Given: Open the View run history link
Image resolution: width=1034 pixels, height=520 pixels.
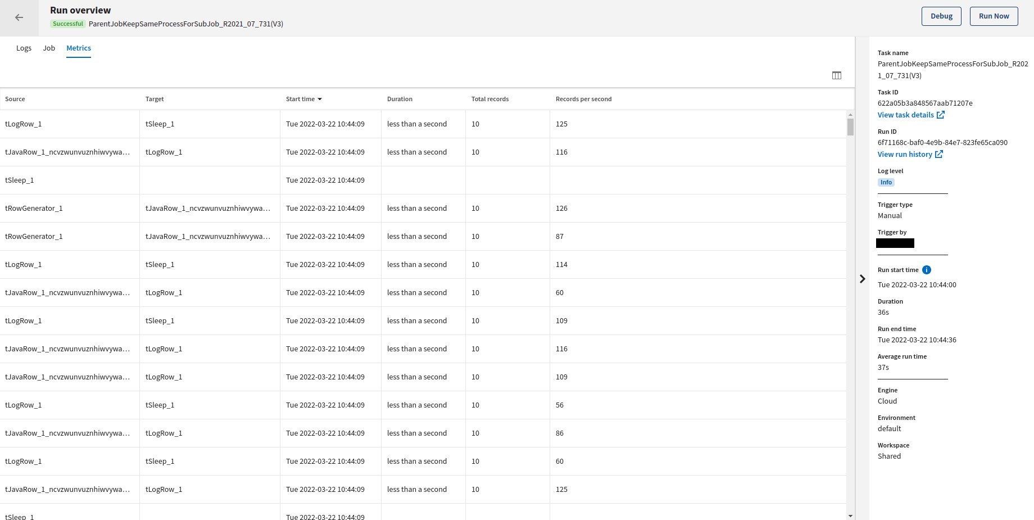Looking at the screenshot, I should pos(905,154).
